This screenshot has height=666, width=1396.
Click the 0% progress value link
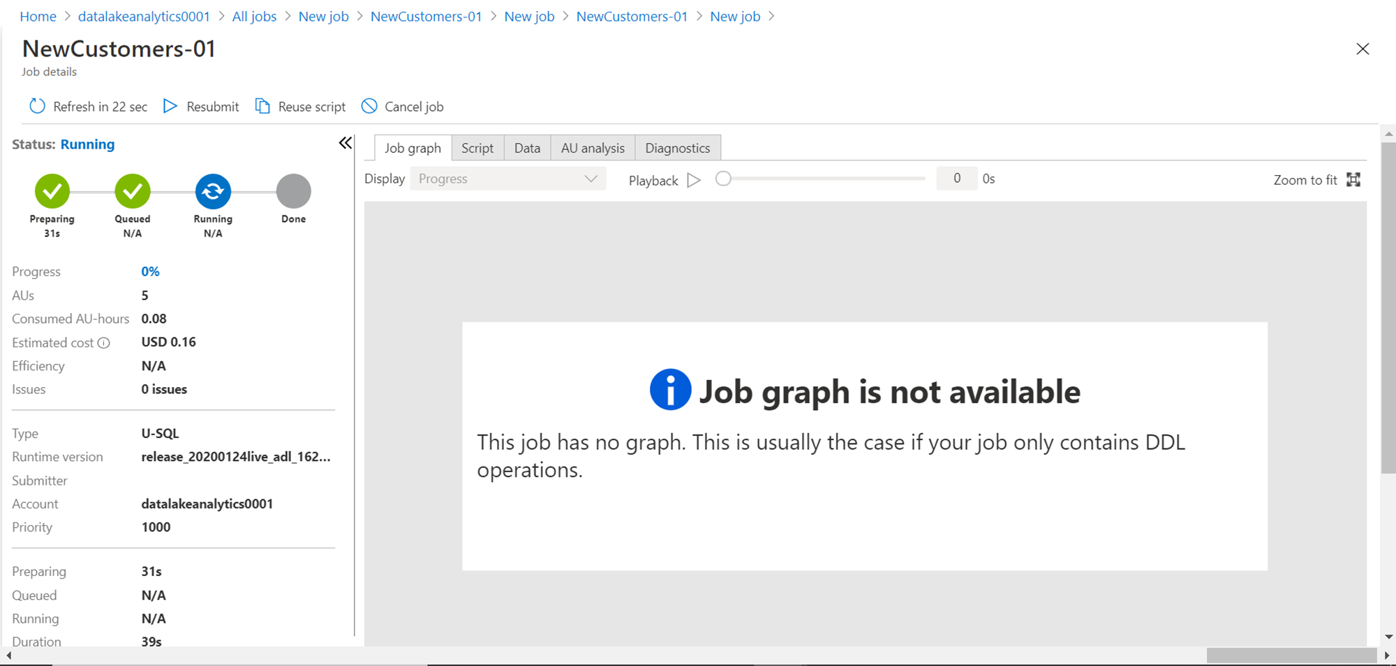(x=150, y=271)
